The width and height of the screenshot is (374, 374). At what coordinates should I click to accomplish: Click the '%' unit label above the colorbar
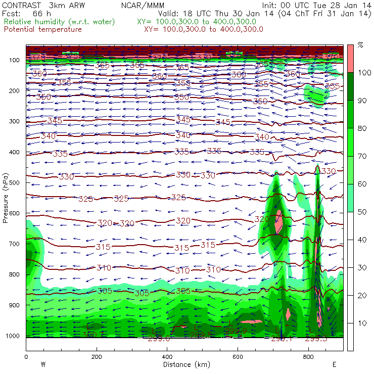click(x=360, y=45)
